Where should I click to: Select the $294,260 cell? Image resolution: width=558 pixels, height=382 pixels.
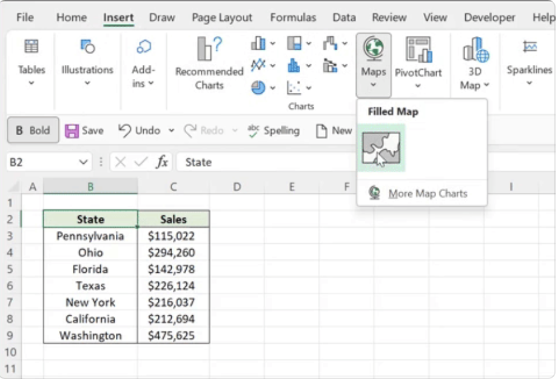[x=173, y=252]
